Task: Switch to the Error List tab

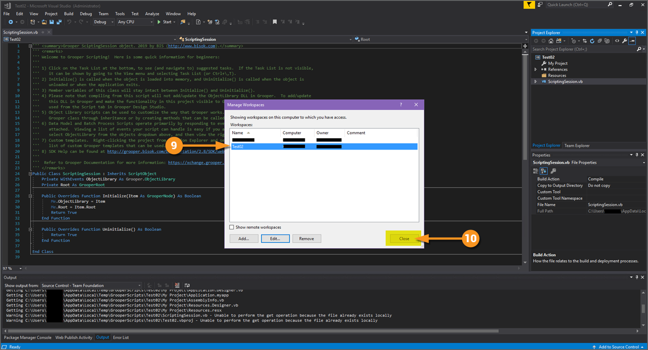Action: (121, 337)
